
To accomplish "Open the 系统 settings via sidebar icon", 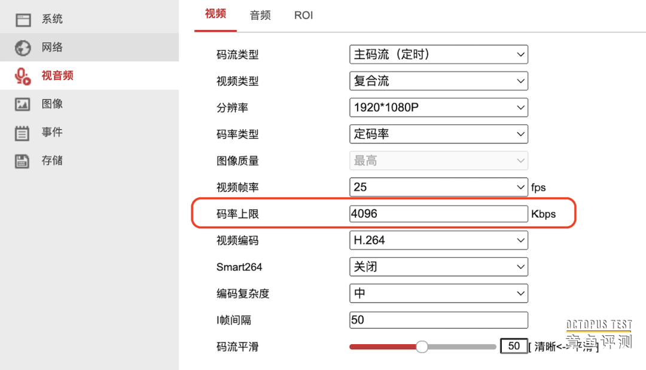I will click(x=22, y=19).
